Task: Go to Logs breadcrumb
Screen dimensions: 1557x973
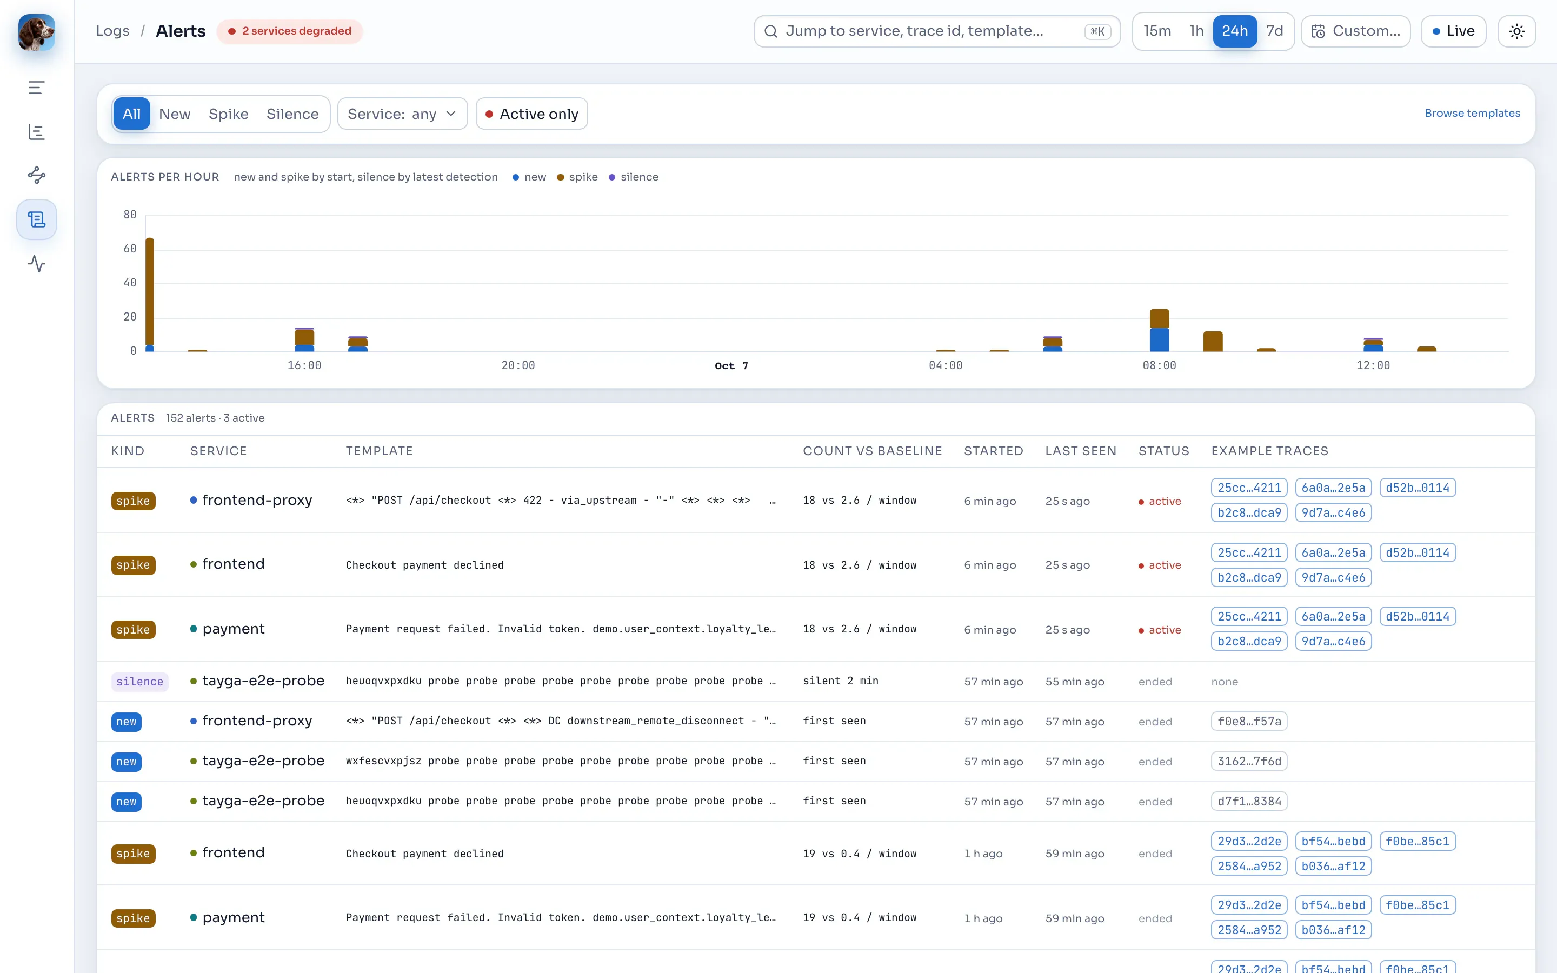Action: (112, 31)
